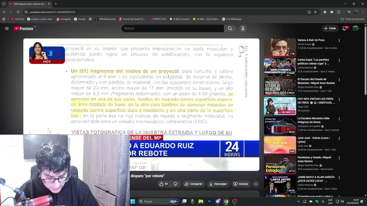Show hidden system tray icons
The height and width of the screenshot is (206, 367).
pyautogui.click(x=298, y=201)
